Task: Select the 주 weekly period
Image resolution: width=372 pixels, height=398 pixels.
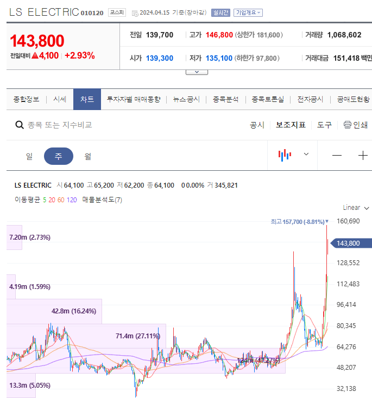Action: coord(59,156)
